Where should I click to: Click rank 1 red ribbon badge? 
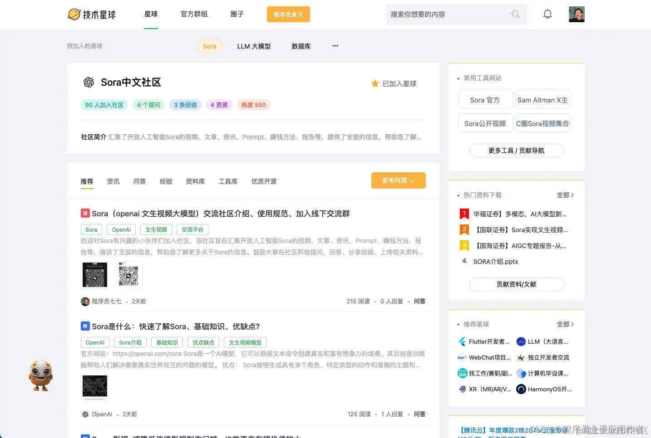(464, 214)
